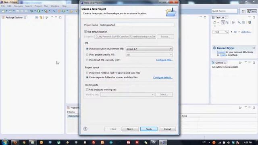Open the New wizard dropdown arrow
This screenshot has width=258, height=145.
pyautogui.click(x=6, y=11)
